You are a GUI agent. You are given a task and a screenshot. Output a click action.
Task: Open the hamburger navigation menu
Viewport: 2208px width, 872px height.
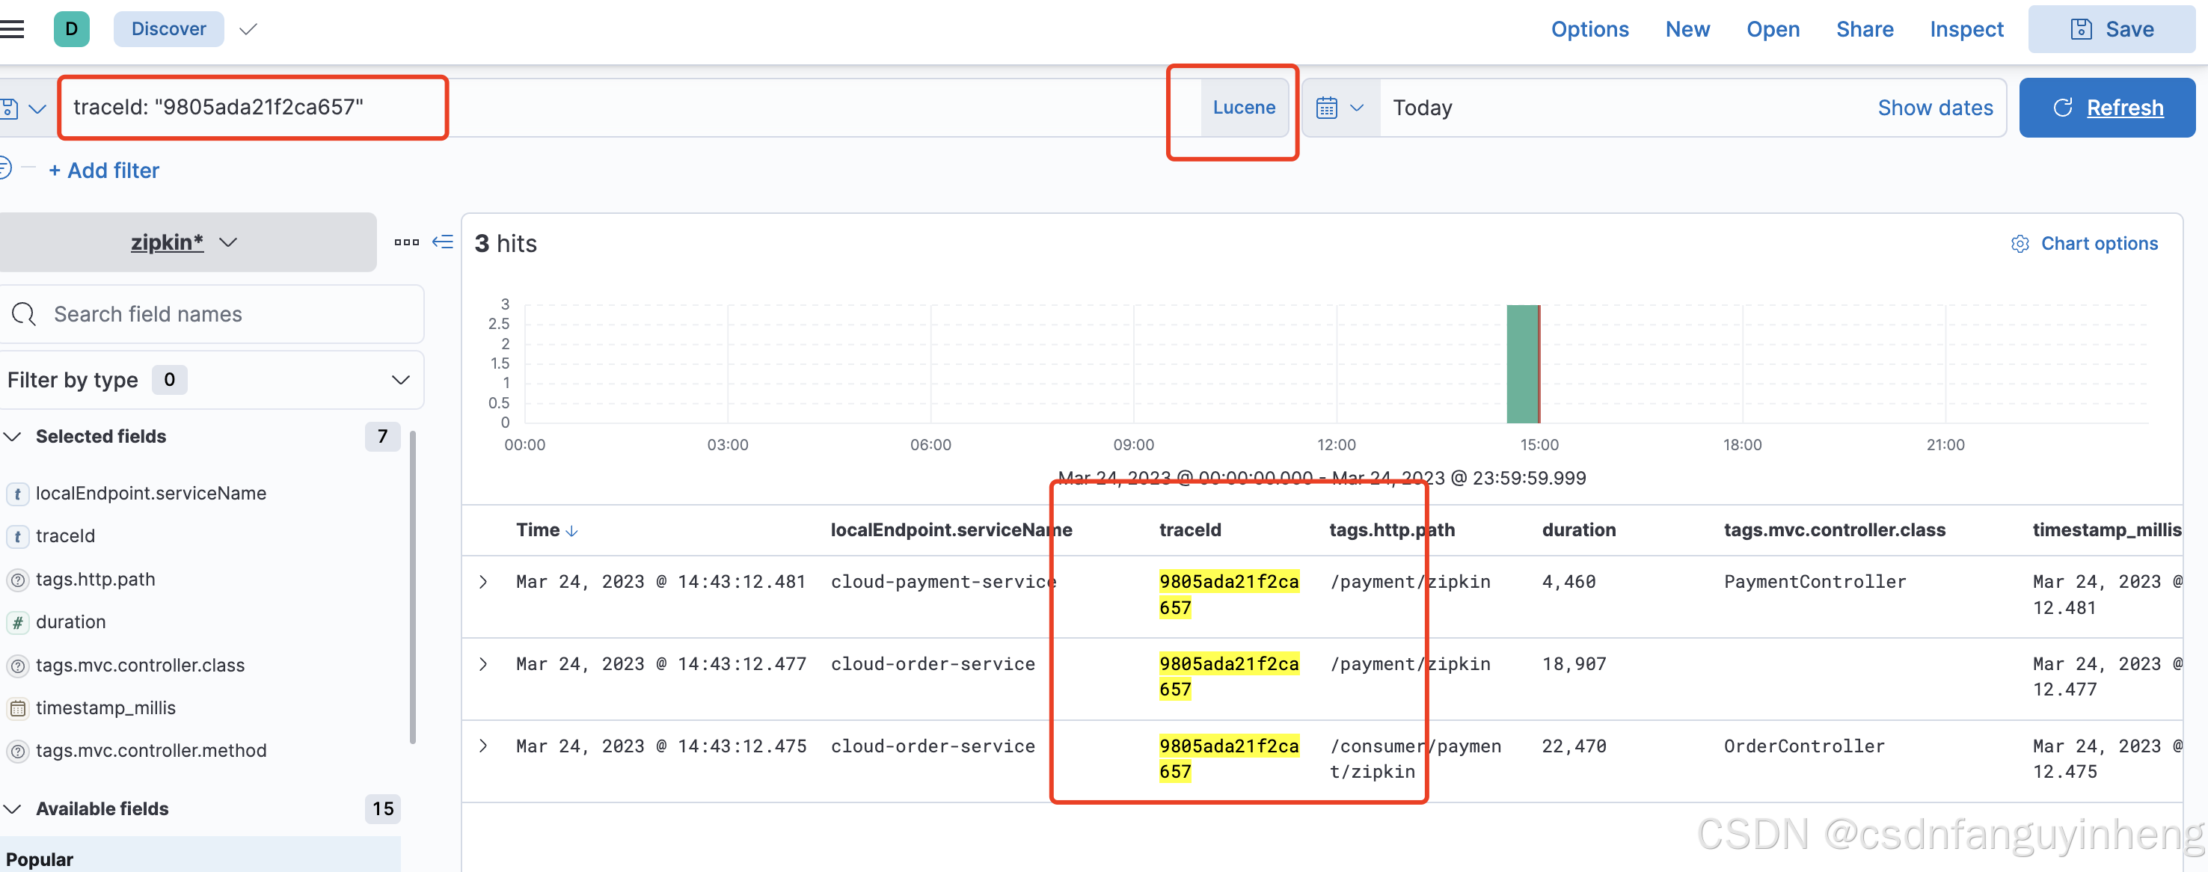pyautogui.click(x=12, y=29)
